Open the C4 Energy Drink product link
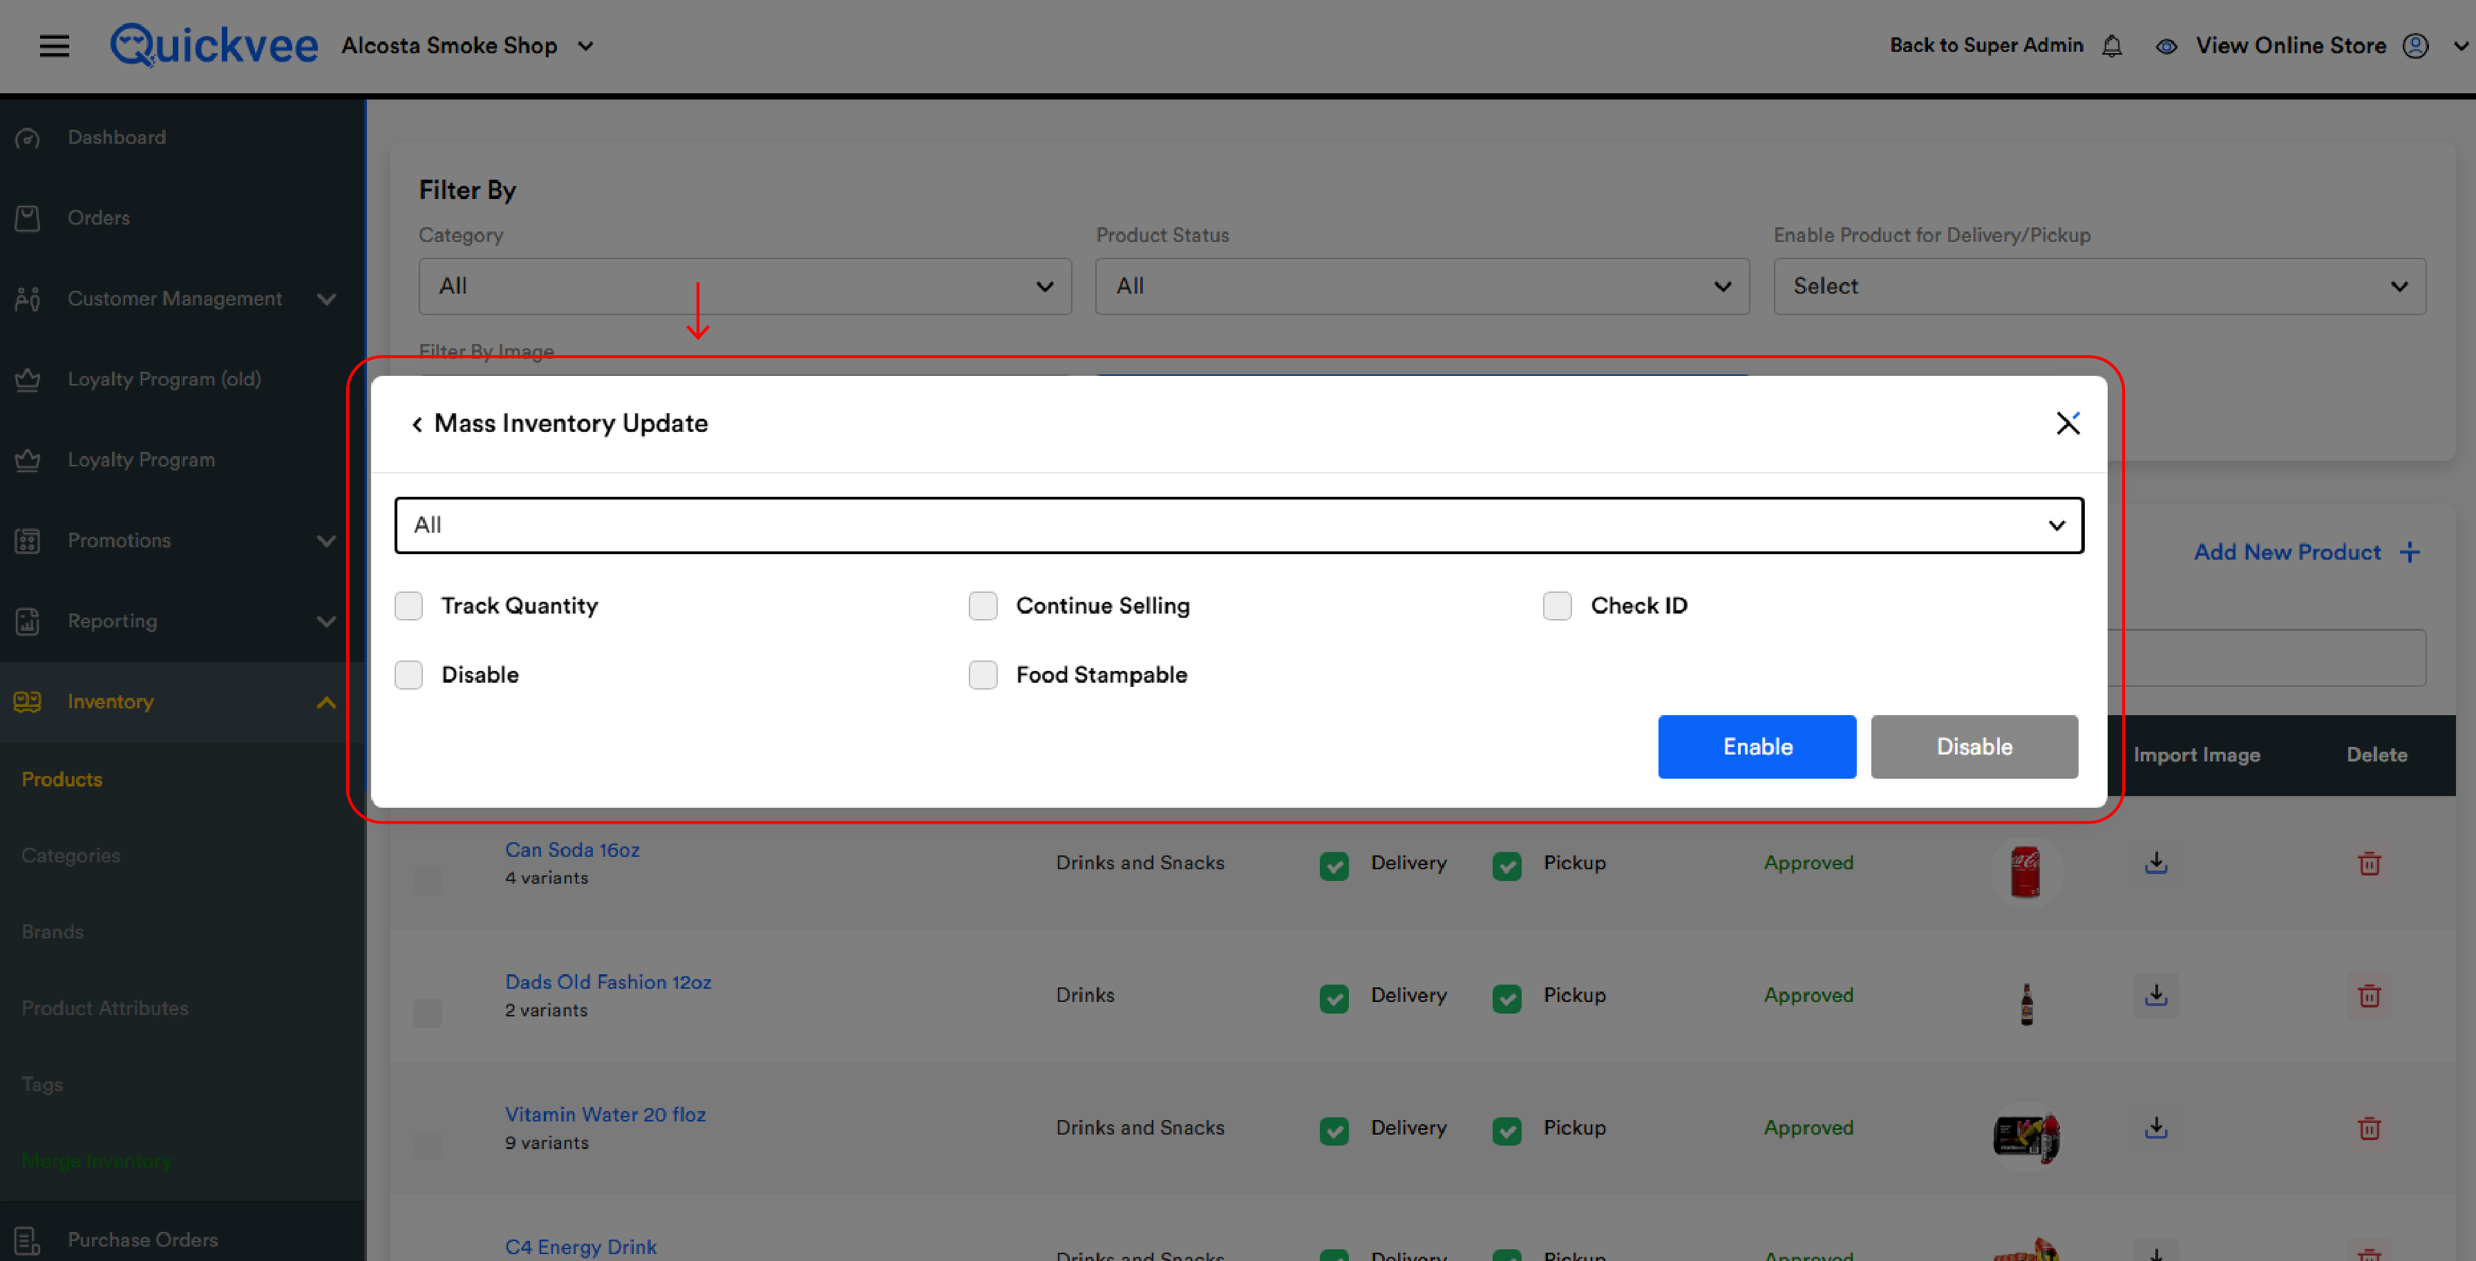This screenshot has width=2476, height=1261. pyautogui.click(x=580, y=1246)
